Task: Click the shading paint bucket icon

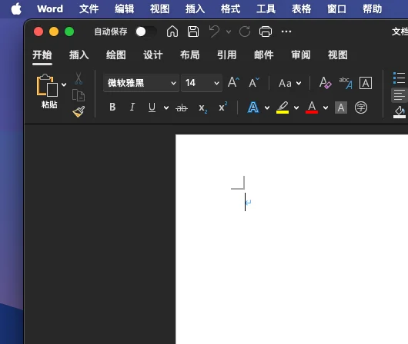Action: coord(400,112)
